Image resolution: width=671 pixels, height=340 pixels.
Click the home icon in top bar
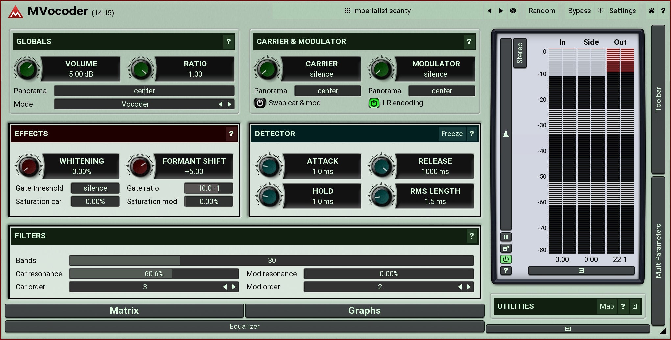click(651, 11)
